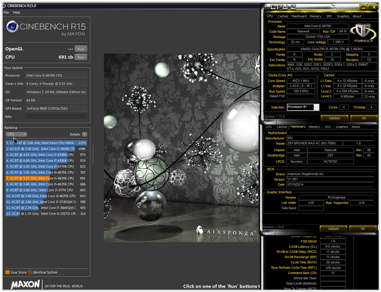Open the Processor #1 selection dropdown
This screenshot has height=292, width=381.
tap(303, 107)
